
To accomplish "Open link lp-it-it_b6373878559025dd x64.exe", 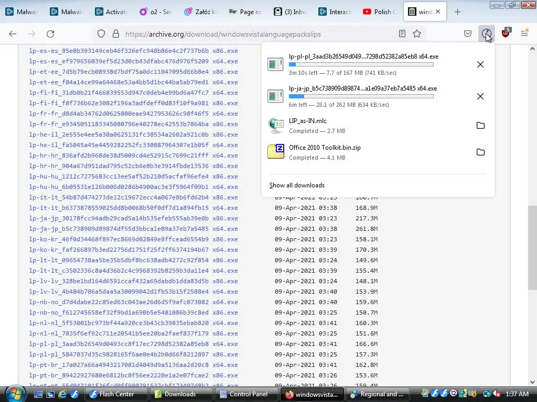I will pos(133,208).
